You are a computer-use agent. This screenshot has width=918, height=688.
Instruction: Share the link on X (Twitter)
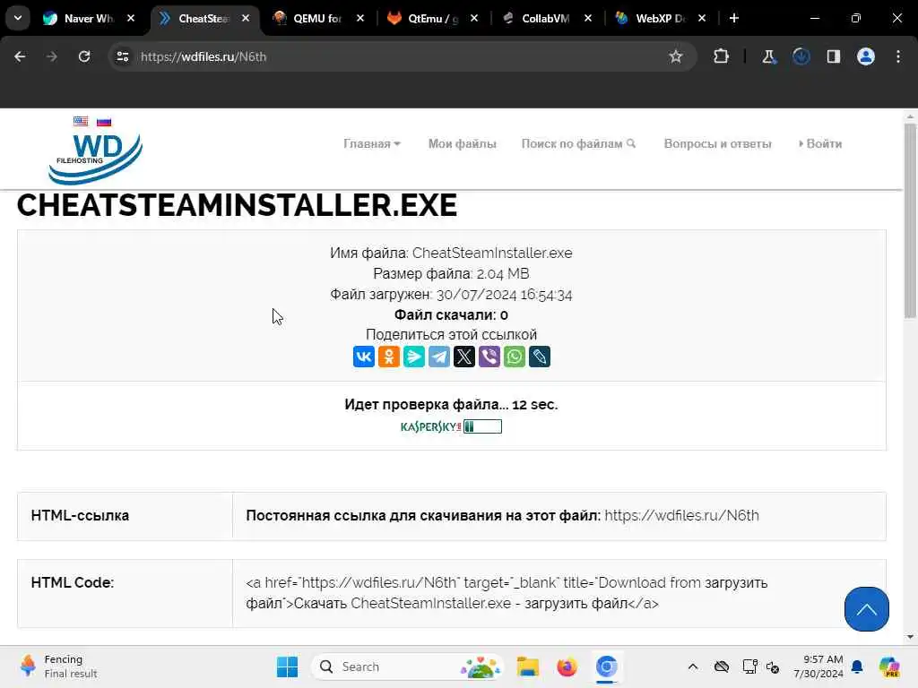click(464, 357)
